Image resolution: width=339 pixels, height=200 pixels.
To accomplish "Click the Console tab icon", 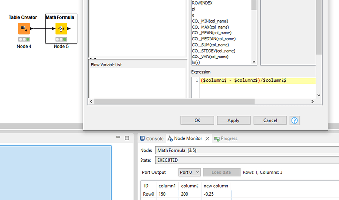I will click(142, 139).
